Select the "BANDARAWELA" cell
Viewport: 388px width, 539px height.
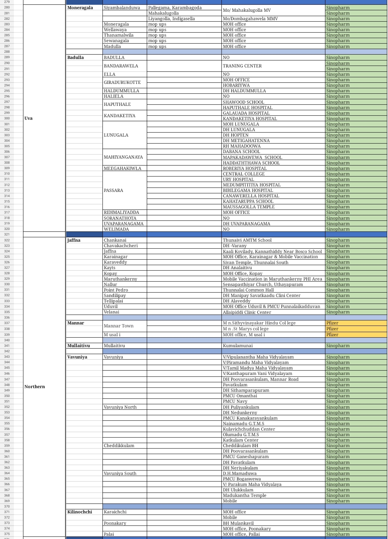click(124, 66)
